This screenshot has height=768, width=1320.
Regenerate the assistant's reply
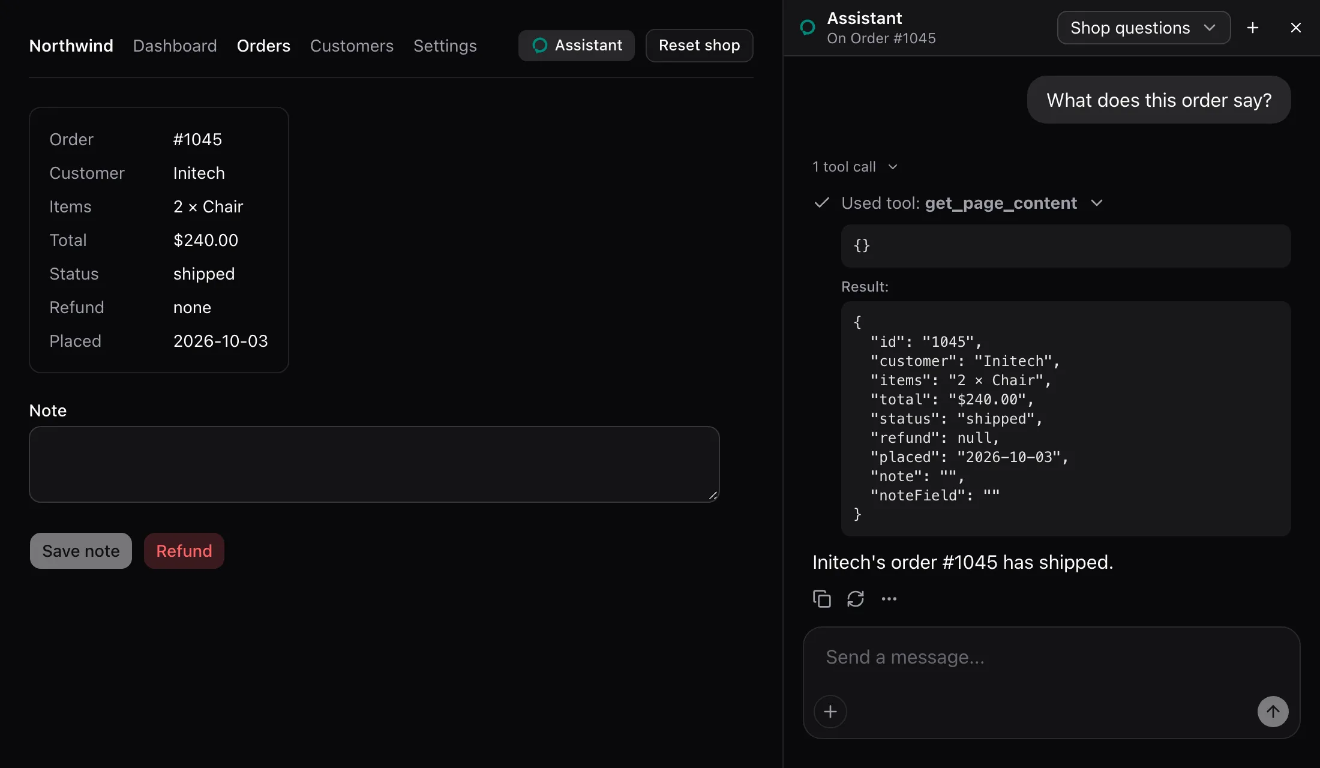point(855,599)
